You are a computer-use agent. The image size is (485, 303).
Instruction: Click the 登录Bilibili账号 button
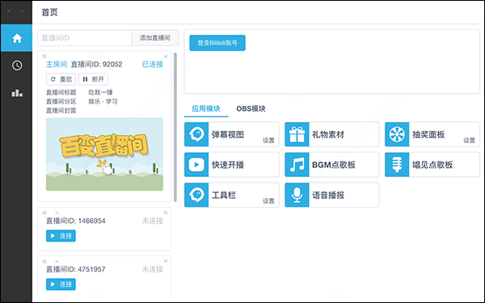click(x=217, y=43)
